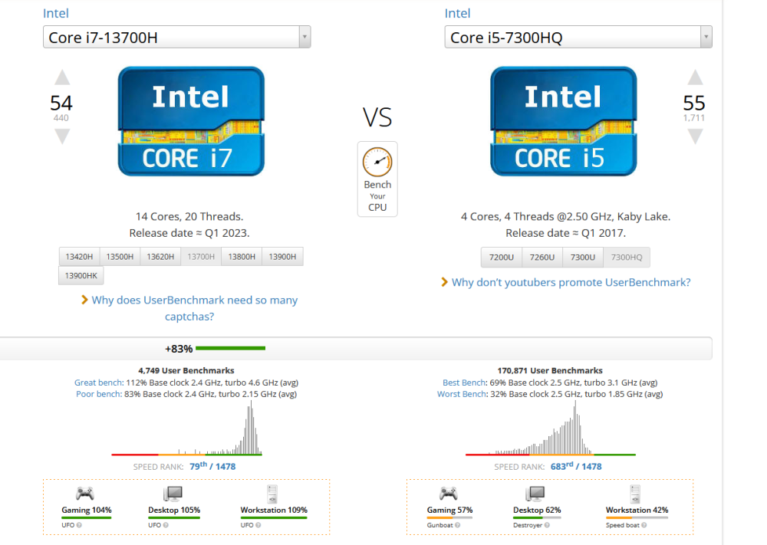This screenshot has height=545, width=767.
Task: Click the +83% green comparison bar
Action: pyautogui.click(x=230, y=349)
